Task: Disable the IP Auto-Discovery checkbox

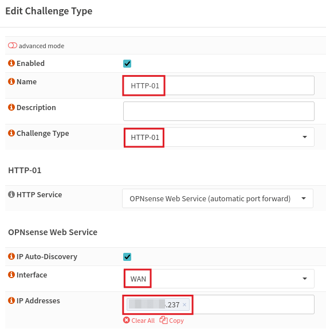Action: click(x=127, y=257)
